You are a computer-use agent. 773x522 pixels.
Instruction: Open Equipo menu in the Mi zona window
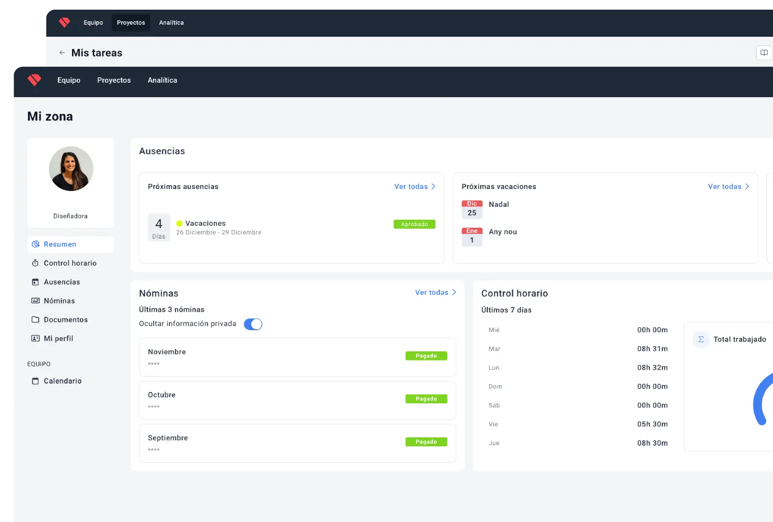tap(69, 80)
